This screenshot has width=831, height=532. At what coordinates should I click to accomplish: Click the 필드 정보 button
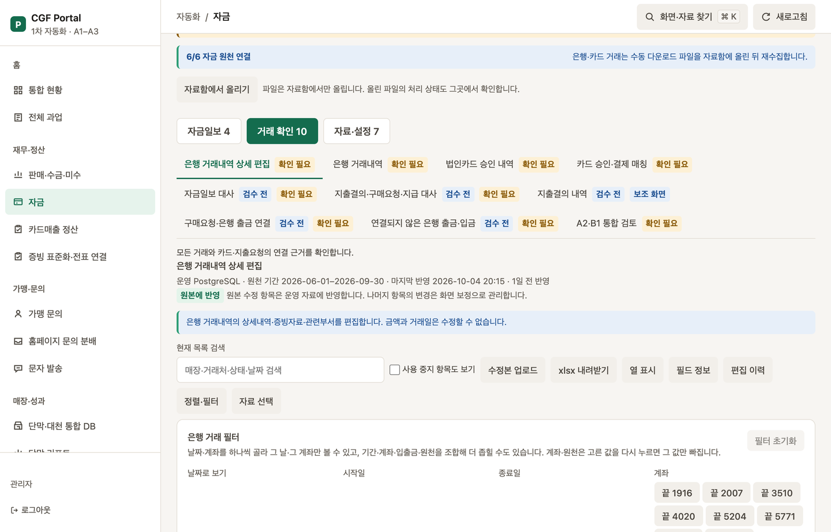(693, 370)
